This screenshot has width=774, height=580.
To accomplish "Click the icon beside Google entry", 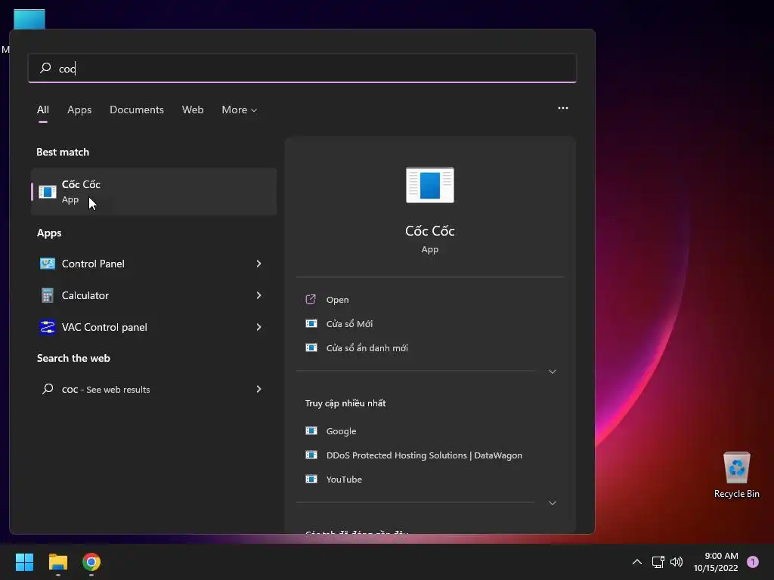I will tap(311, 430).
